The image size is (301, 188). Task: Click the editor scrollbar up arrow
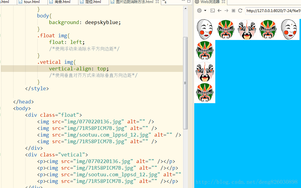pyautogui.click(x=186, y=8)
